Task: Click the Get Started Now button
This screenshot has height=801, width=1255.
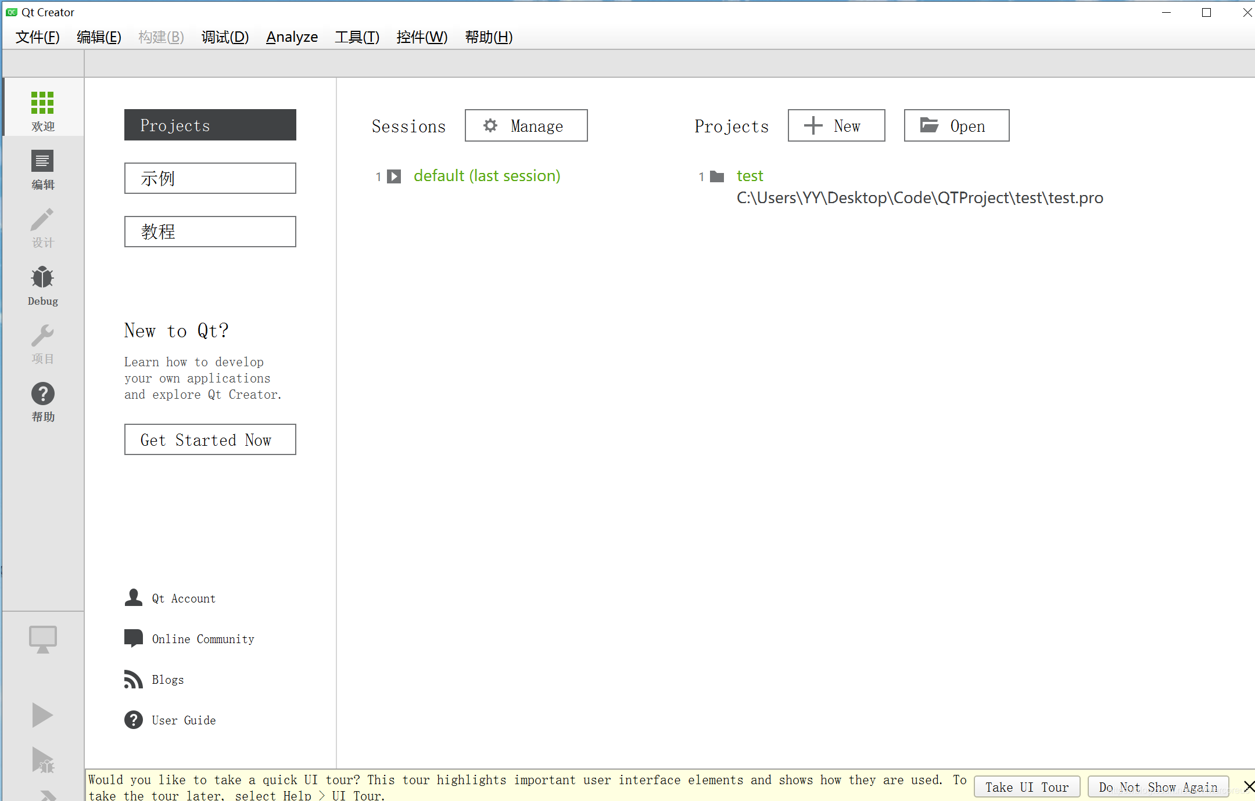Action: [210, 439]
